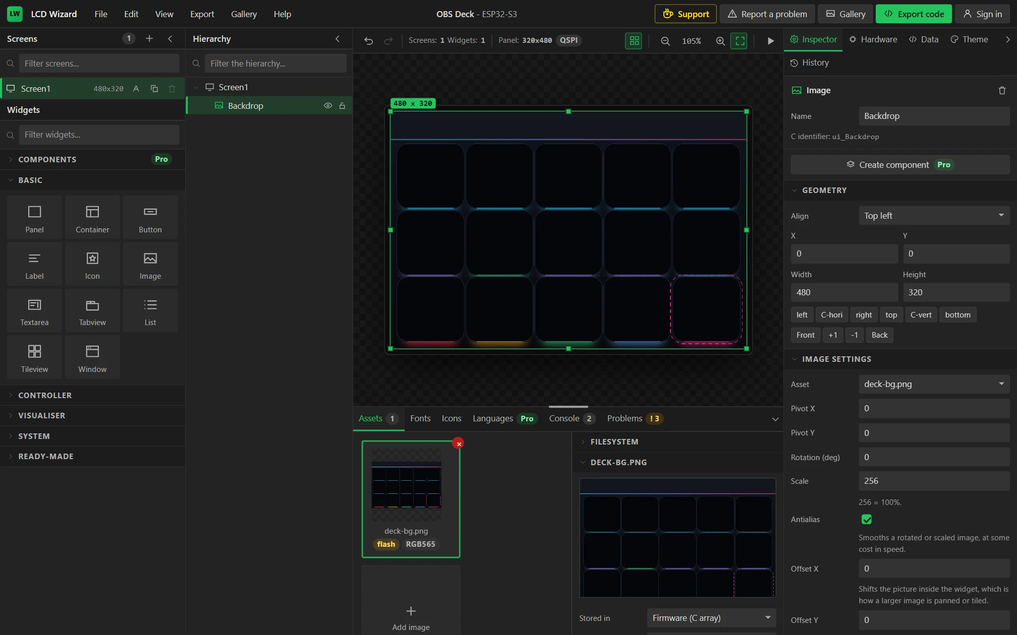This screenshot has width=1017, height=635.
Task: Click the Export code button
Action: click(914, 14)
